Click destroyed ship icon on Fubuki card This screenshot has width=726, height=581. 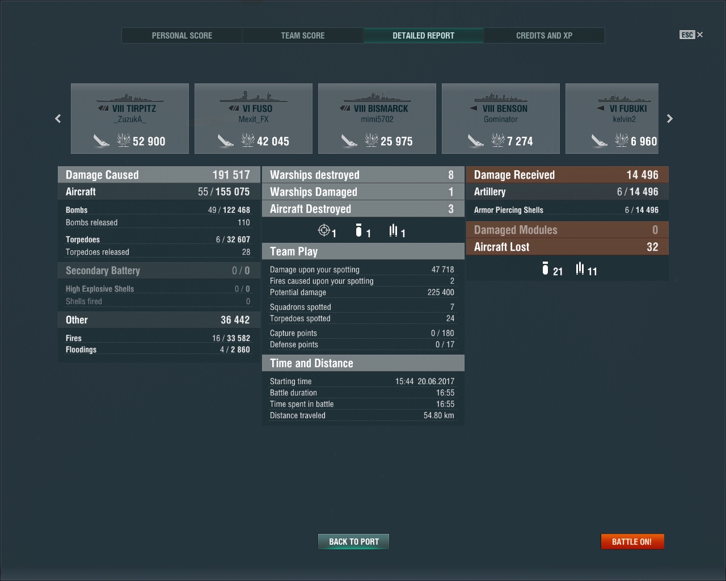pyautogui.click(x=600, y=140)
